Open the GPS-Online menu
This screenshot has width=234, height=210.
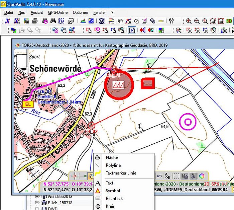tap(58, 13)
